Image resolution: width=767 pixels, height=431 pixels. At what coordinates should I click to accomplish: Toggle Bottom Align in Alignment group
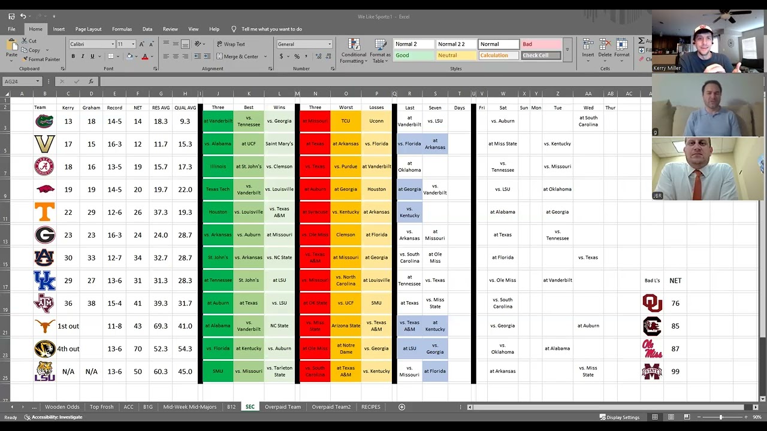(185, 44)
